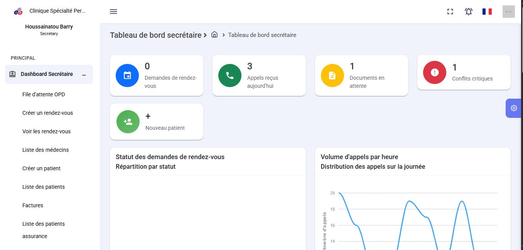Select Créer un rendez-vous in sidebar
The width and height of the screenshot is (523, 250).
[x=47, y=113]
